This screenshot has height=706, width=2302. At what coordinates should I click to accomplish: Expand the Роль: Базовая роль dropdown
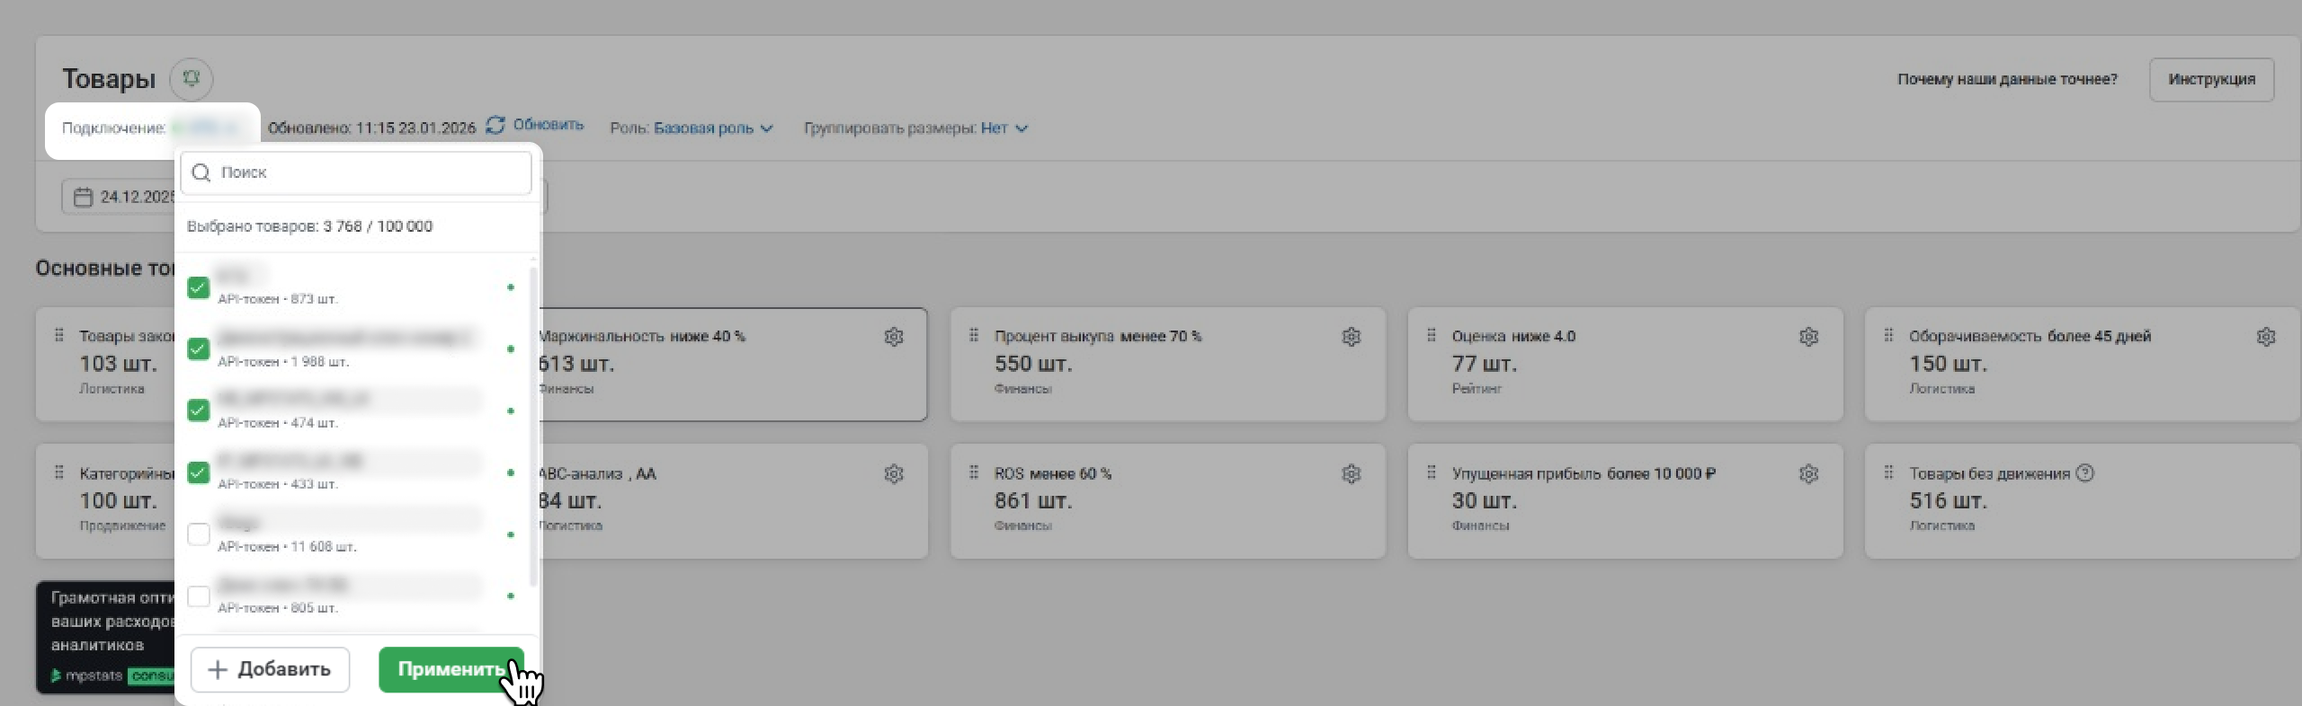pyautogui.click(x=712, y=128)
